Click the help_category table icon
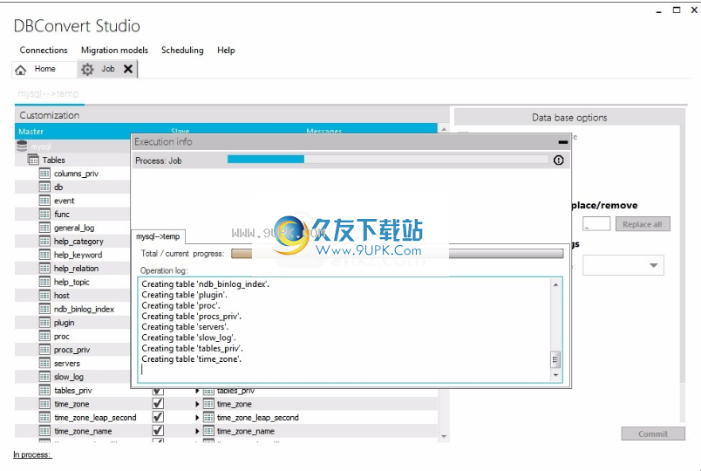This screenshot has width=701, height=471. [44, 241]
